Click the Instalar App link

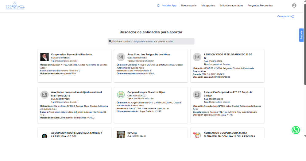169,6
